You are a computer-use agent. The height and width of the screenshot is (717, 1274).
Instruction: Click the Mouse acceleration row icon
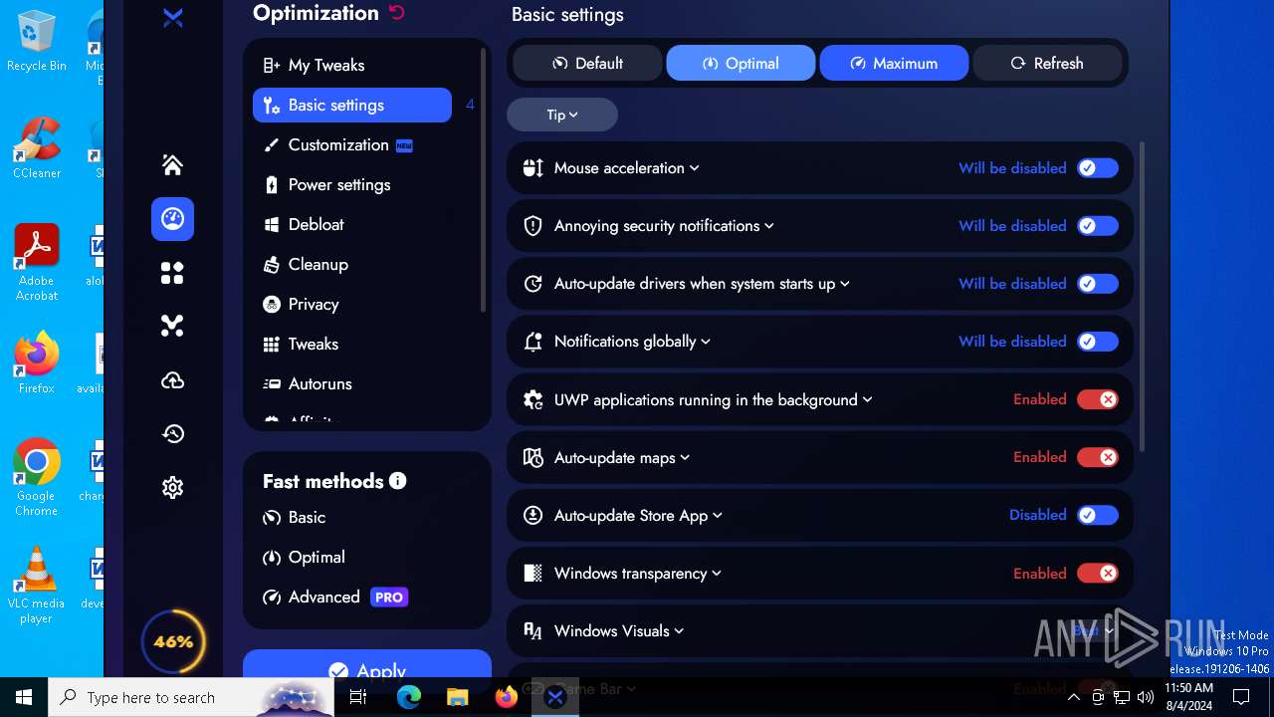(533, 168)
